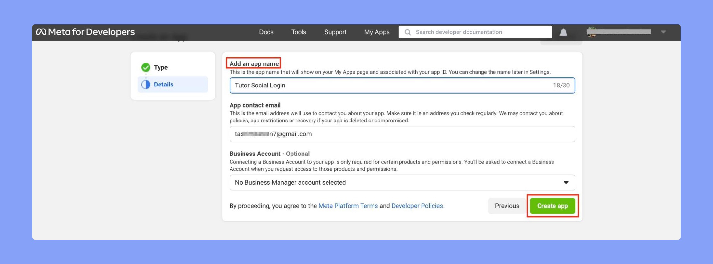713x264 pixels.
Task: Open the Docs menu
Action: pos(266,32)
